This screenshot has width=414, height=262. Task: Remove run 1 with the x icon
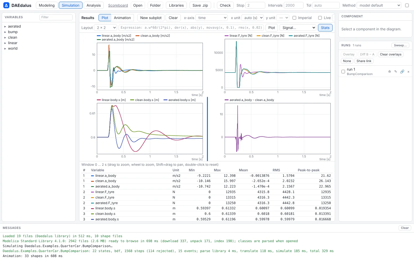pyautogui.click(x=408, y=72)
